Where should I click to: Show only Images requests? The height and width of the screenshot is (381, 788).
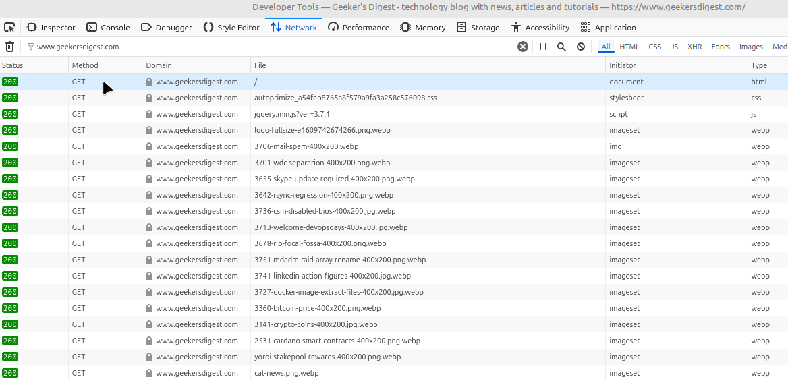coord(751,47)
